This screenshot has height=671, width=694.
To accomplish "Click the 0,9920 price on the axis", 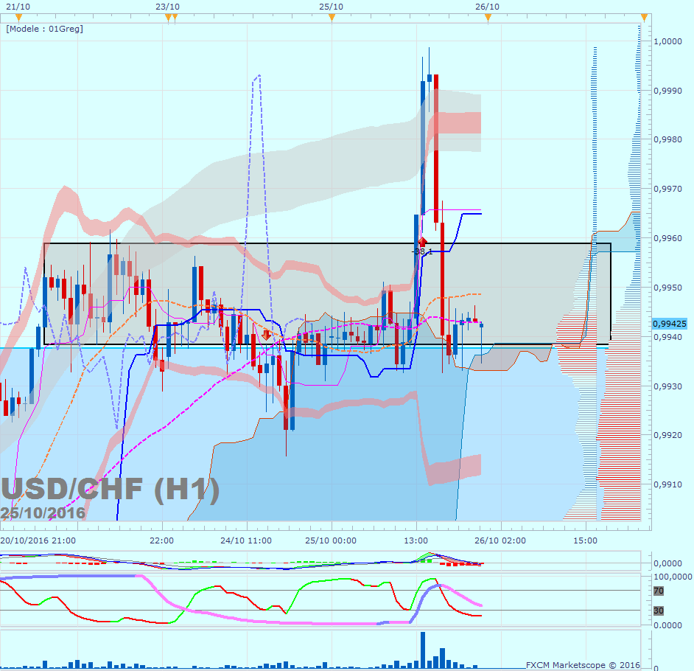I will [668, 435].
